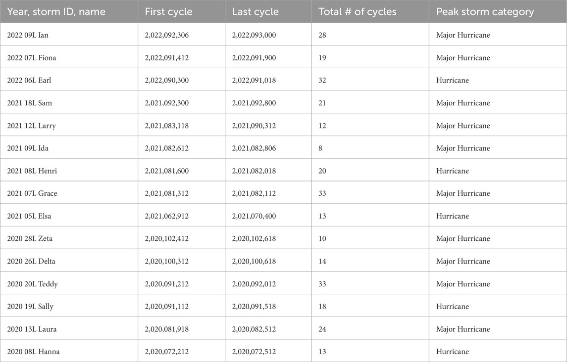Click first cycle value 2,021,092,300

tap(167, 103)
